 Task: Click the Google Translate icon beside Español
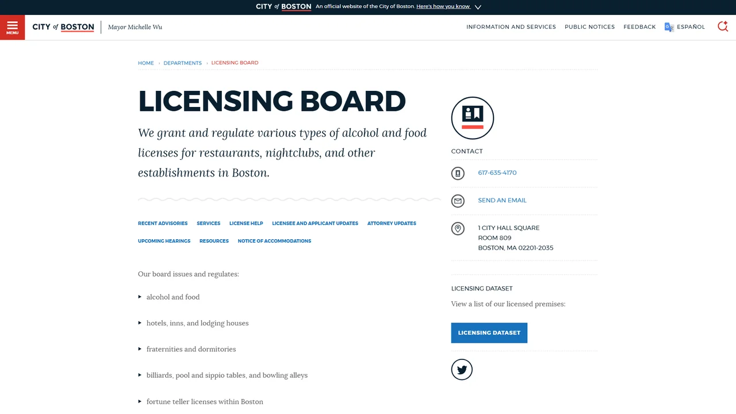[x=669, y=27]
